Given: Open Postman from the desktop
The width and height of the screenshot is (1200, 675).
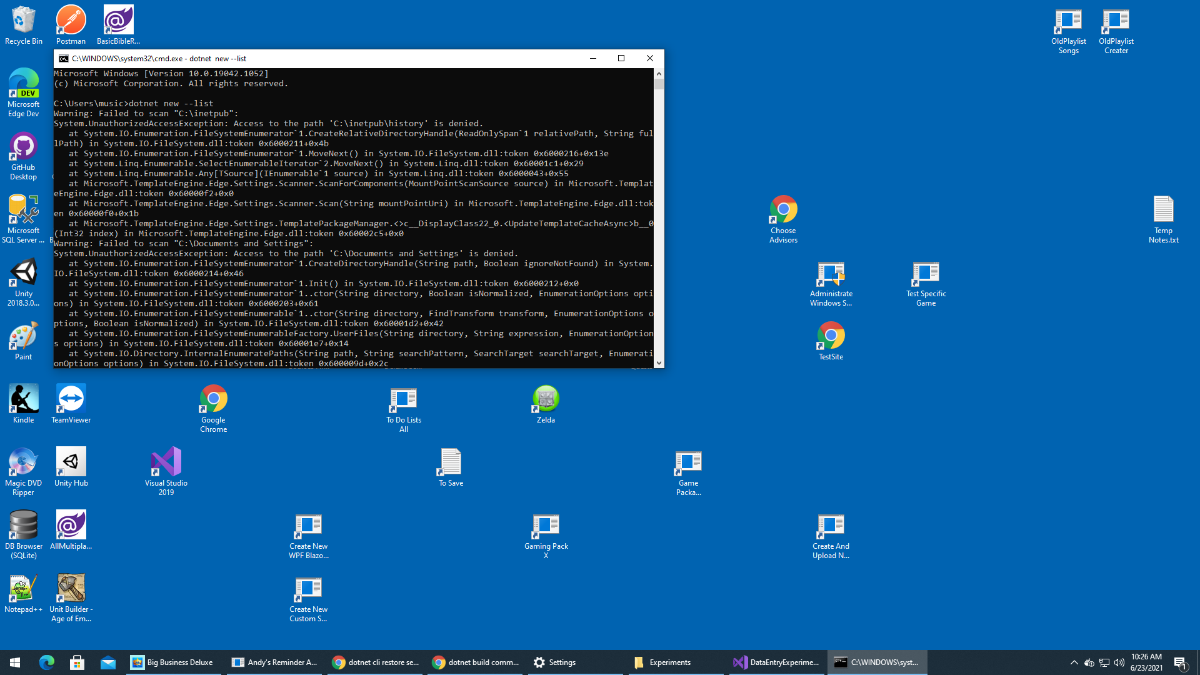Looking at the screenshot, I should point(71,19).
